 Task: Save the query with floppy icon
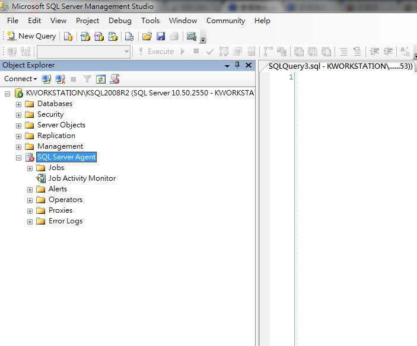point(161,36)
